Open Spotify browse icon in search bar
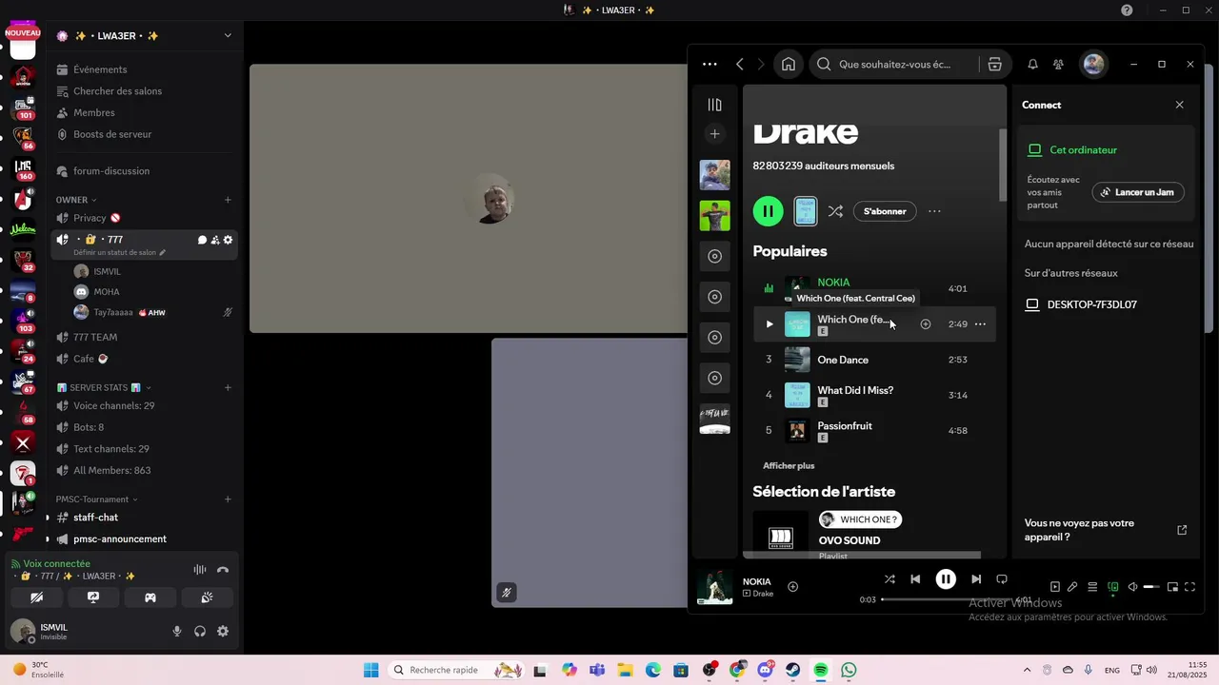The image size is (1219, 685). [x=994, y=65]
